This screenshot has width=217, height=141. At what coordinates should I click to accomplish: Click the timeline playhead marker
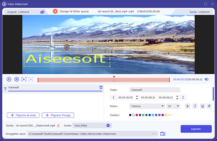coord(114,77)
